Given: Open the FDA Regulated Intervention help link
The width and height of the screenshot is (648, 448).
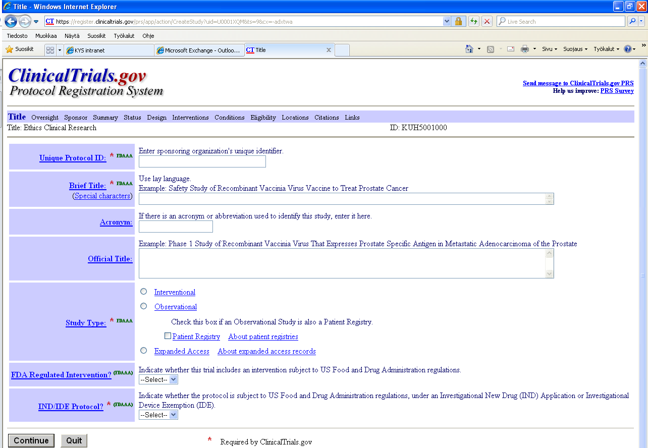Looking at the screenshot, I should [x=61, y=375].
